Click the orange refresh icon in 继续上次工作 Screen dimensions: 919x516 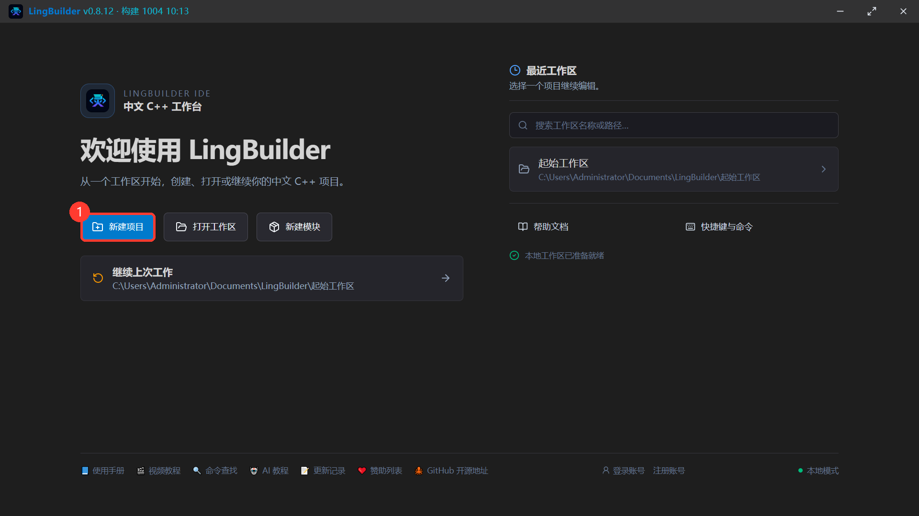coord(98,278)
